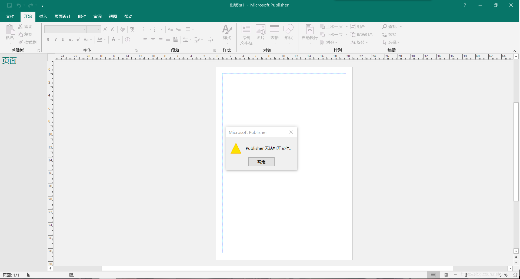Switch to the 页面设计 ribbon tab

click(62, 16)
